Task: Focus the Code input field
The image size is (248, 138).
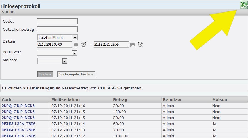Action: pos(57,21)
